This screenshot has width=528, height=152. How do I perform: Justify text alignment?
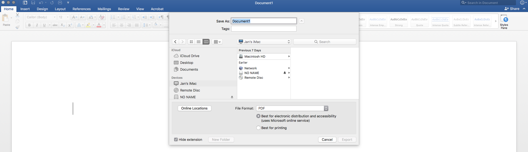pyautogui.click(x=137, y=25)
